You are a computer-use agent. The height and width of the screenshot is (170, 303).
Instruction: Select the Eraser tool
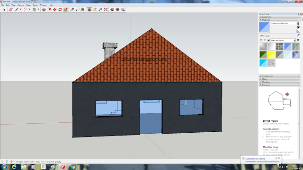pos(11,9)
